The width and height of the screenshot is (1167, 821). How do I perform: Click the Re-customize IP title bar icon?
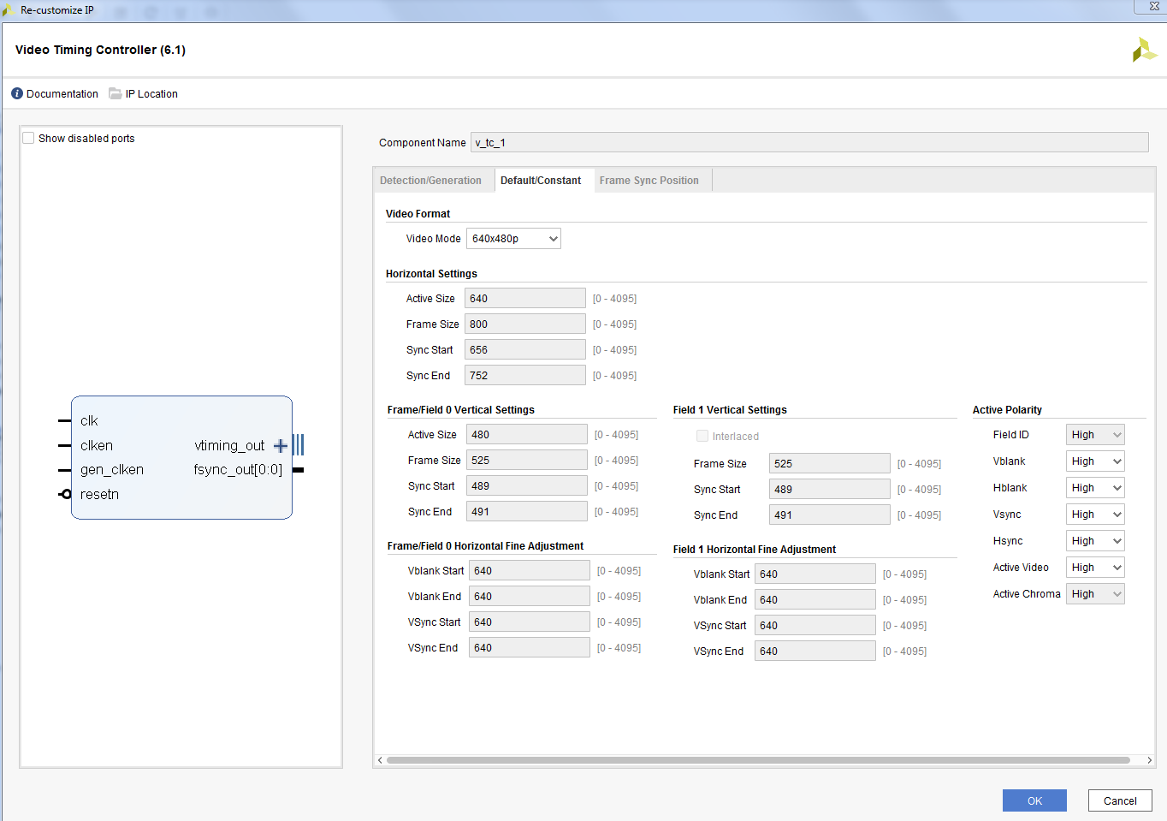coord(9,10)
